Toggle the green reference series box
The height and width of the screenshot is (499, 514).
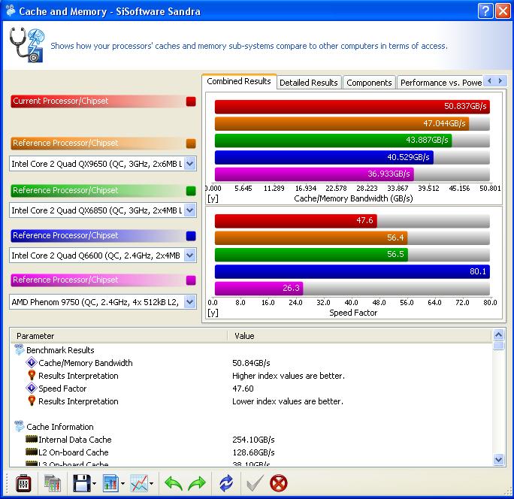tap(191, 191)
